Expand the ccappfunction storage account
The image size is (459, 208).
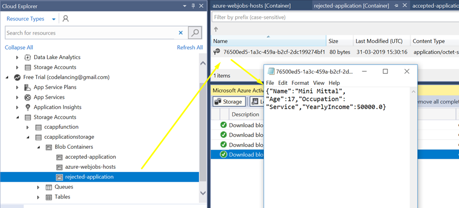(28, 127)
